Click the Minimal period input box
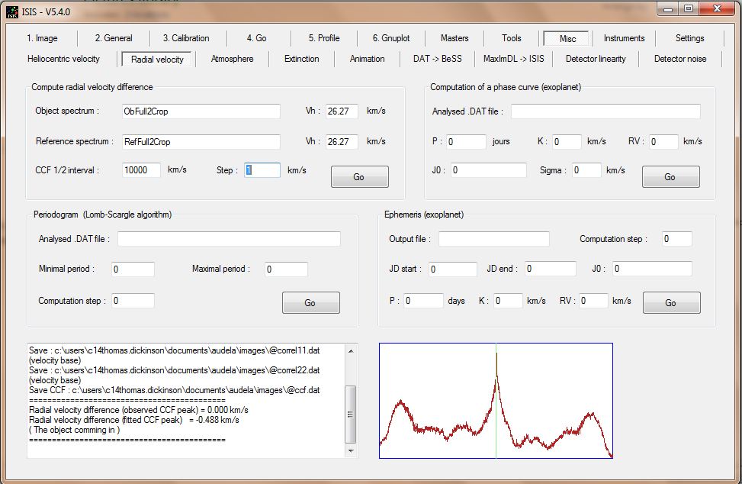742x484 pixels. (133, 269)
